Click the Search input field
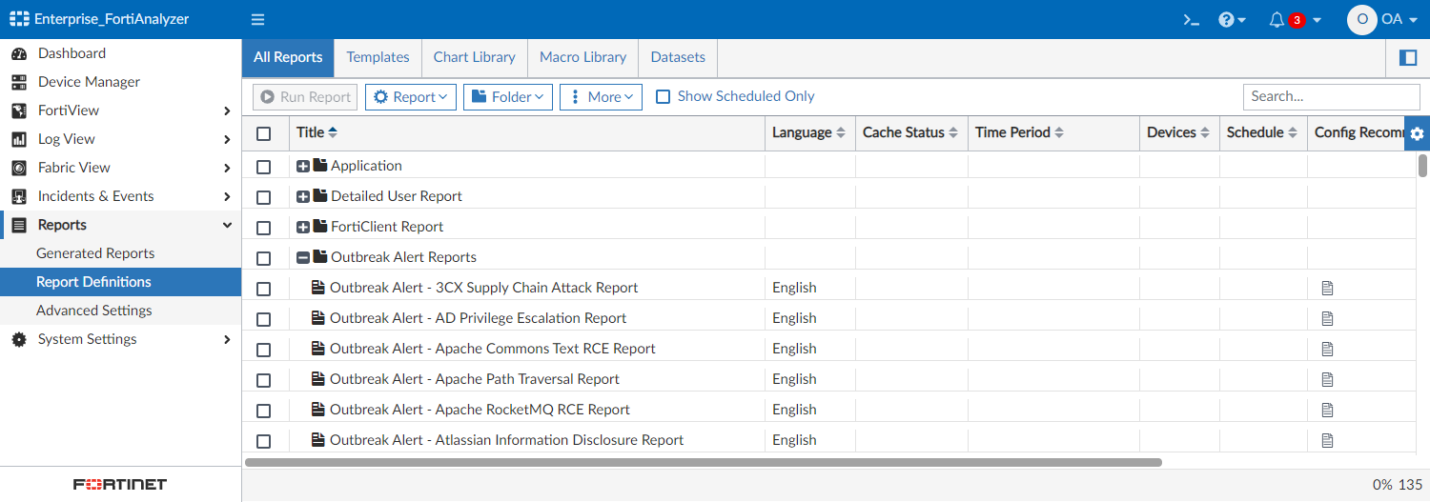The image size is (1430, 502). [1331, 96]
